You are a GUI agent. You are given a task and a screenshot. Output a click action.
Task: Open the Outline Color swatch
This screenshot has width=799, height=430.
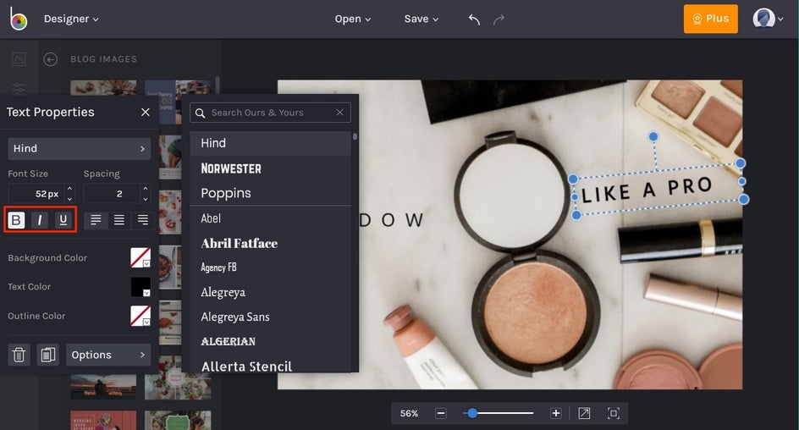[x=141, y=316]
